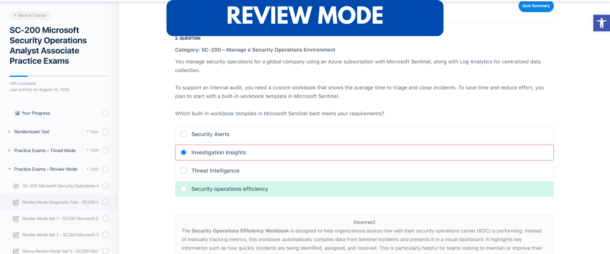The width and height of the screenshot is (610, 254).
Task: Click the Review Mode Set 1 quiz icon
Action: (x=16, y=219)
